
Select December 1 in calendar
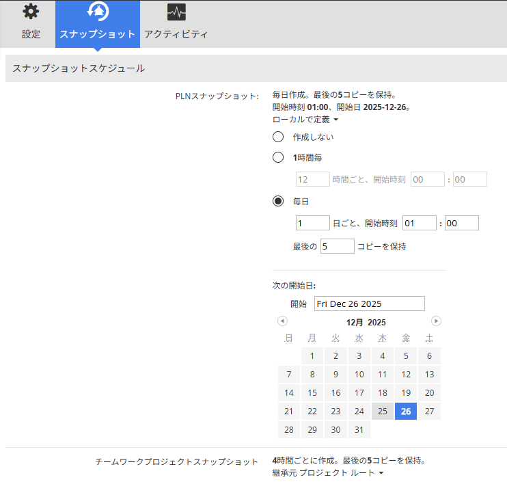pyautogui.click(x=312, y=356)
